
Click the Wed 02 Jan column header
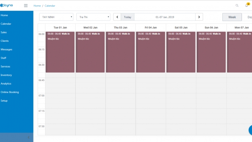click(90, 27)
